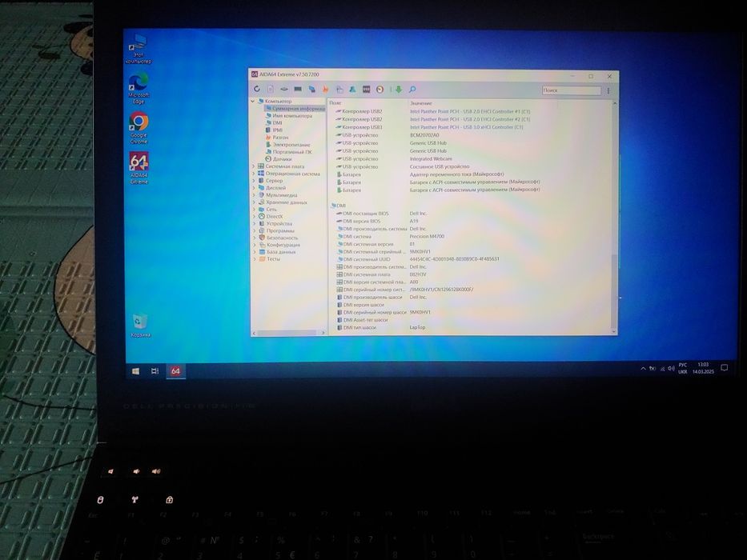The width and height of the screenshot is (747, 560).
Task: Expand the Дисплей tree node arrow
Action: tap(254, 188)
